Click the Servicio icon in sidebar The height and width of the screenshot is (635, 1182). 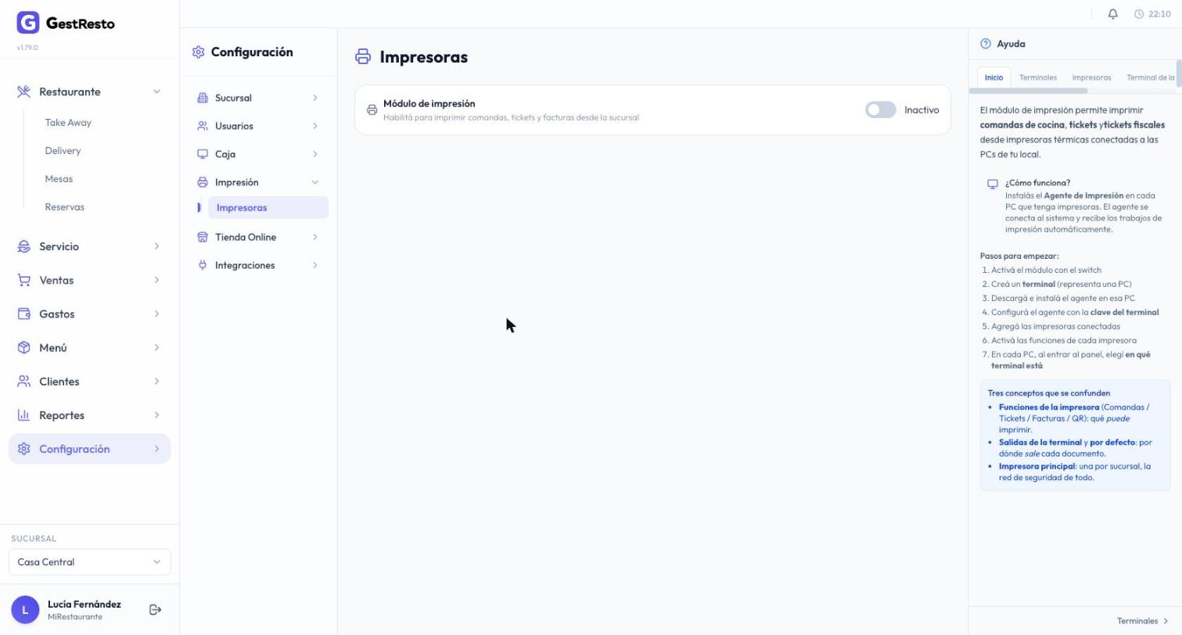click(23, 246)
